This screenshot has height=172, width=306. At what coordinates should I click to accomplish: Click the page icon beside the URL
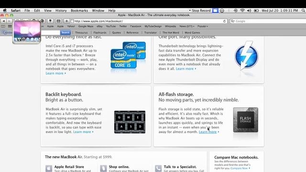coord(72,21)
